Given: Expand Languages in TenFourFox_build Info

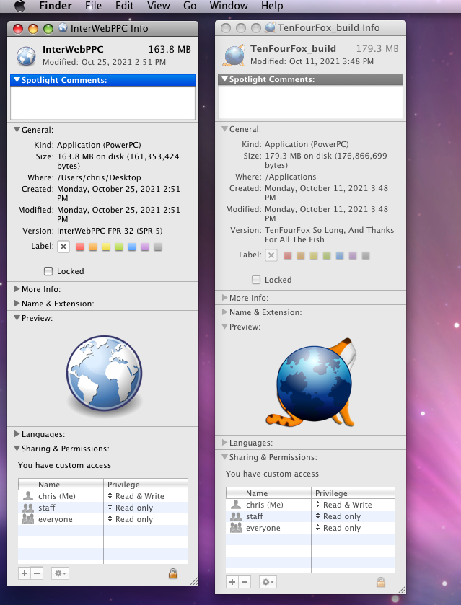Looking at the screenshot, I should click(x=224, y=443).
